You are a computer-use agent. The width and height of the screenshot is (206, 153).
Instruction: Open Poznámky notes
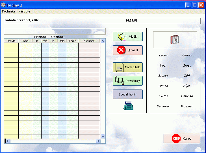pyautogui.click(x=128, y=81)
